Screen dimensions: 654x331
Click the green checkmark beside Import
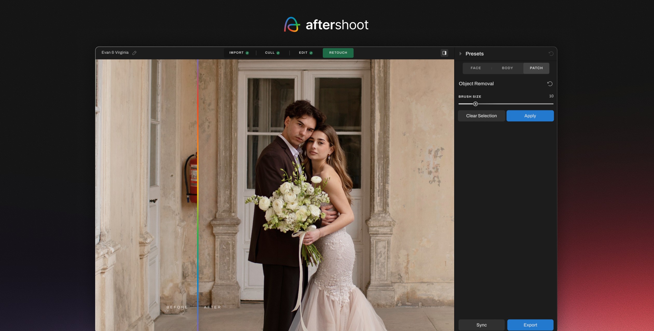pyautogui.click(x=247, y=53)
